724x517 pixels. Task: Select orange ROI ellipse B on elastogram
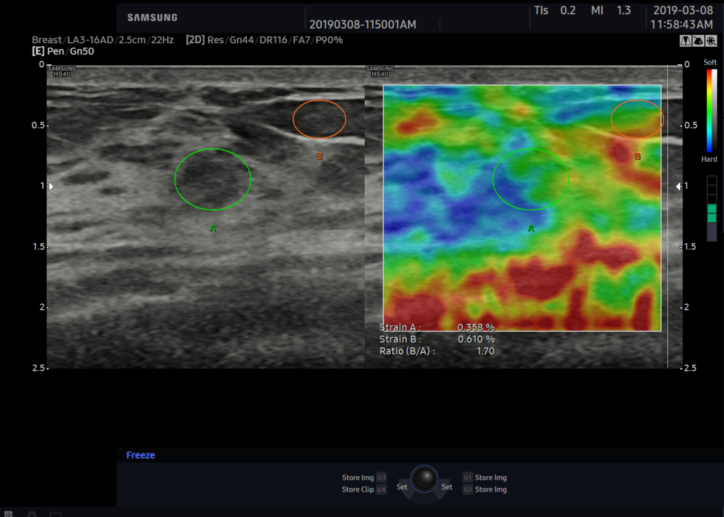click(x=637, y=119)
